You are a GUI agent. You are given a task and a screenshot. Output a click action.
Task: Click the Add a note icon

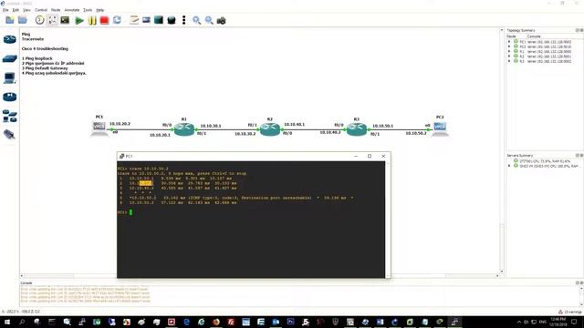click(x=134, y=20)
